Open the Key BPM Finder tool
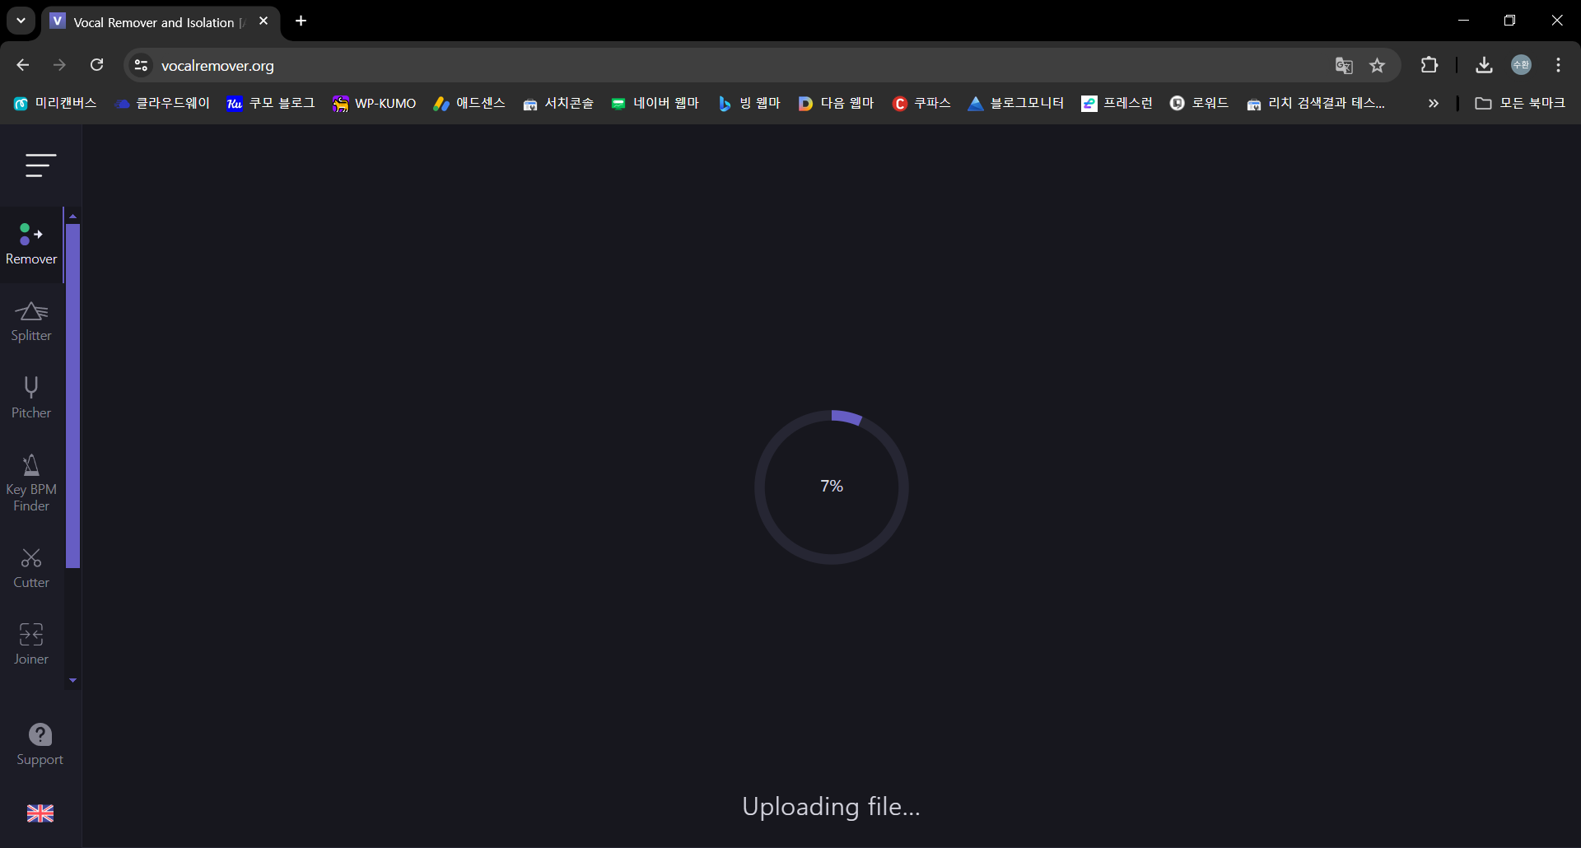This screenshot has width=1581, height=848. pyautogui.click(x=31, y=483)
